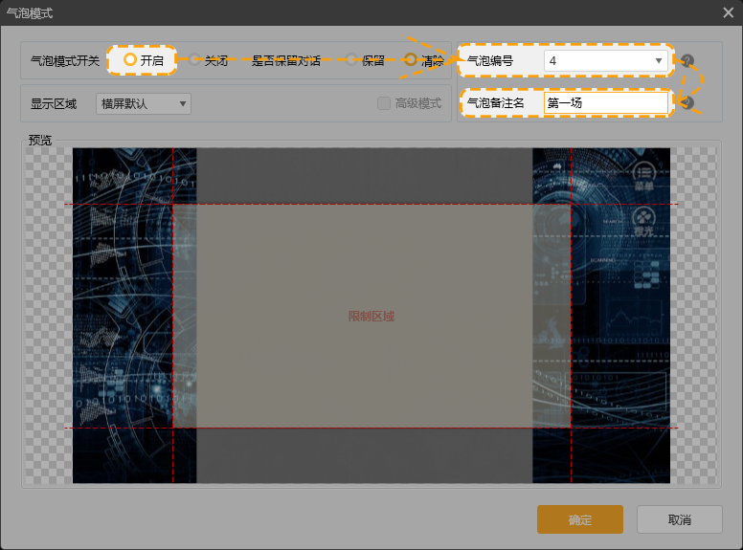Click the help icon beside 气泡编号
This screenshot has width=743, height=550.
click(x=687, y=61)
